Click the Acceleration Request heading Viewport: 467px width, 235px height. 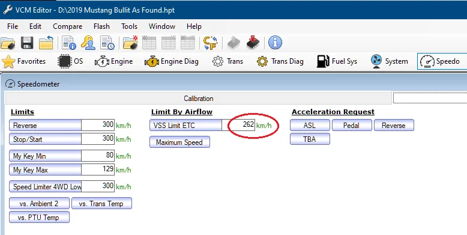pyautogui.click(x=333, y=112)
